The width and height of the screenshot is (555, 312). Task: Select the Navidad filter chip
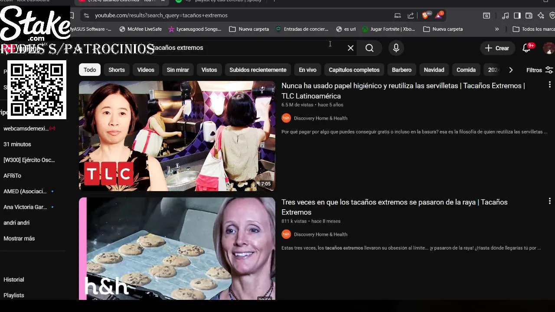click(434, 70)
